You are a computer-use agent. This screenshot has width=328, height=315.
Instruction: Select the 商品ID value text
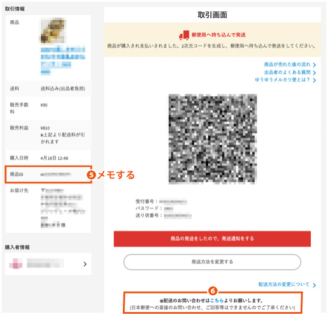[55, 174]
